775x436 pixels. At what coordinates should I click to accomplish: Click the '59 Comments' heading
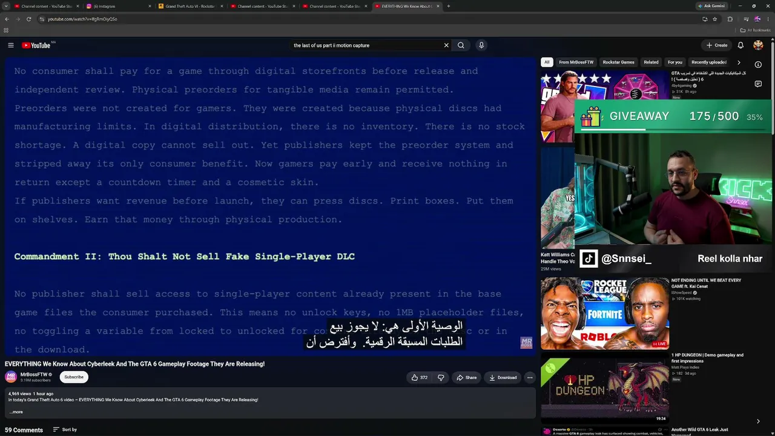point(24,430)
